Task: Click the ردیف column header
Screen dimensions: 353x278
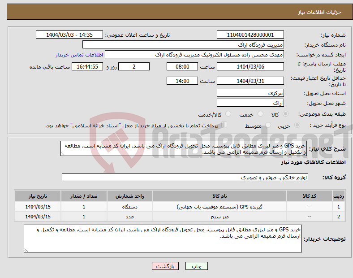Action: click(x=339, y=196)
